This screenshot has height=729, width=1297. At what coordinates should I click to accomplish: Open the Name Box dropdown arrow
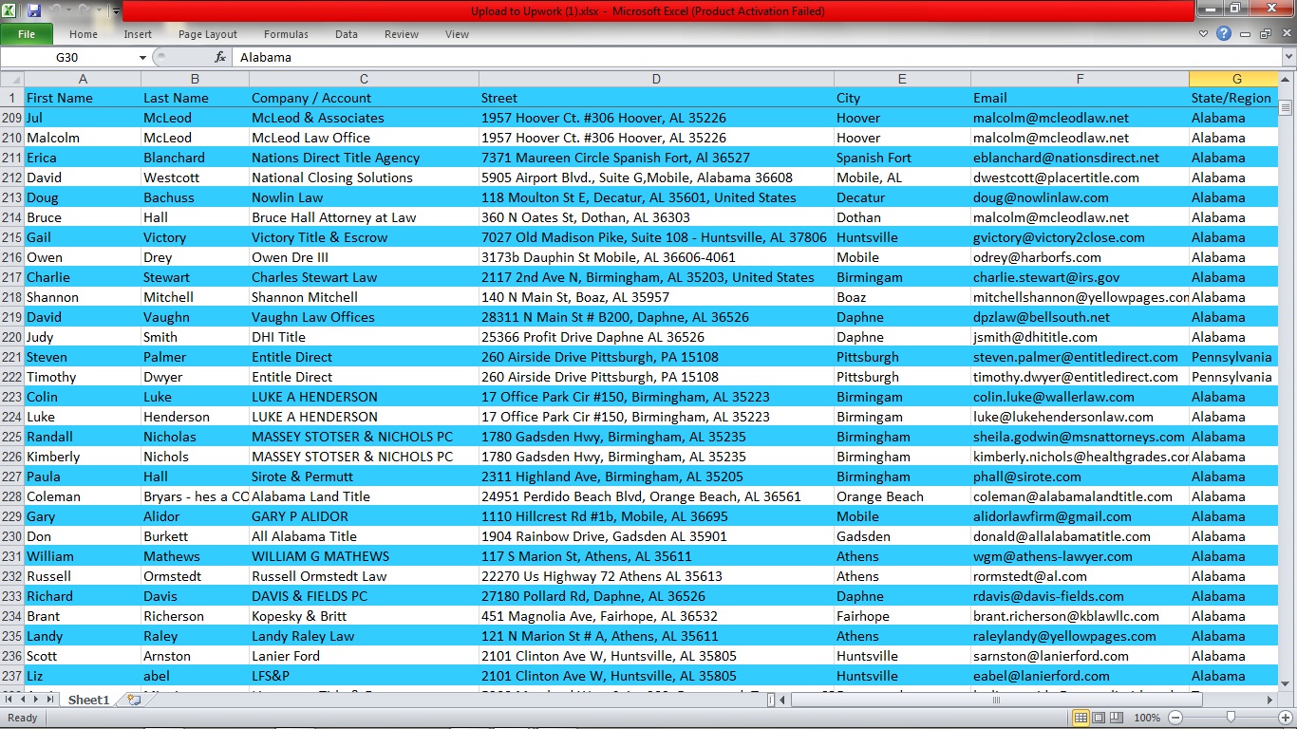[142, 57]
